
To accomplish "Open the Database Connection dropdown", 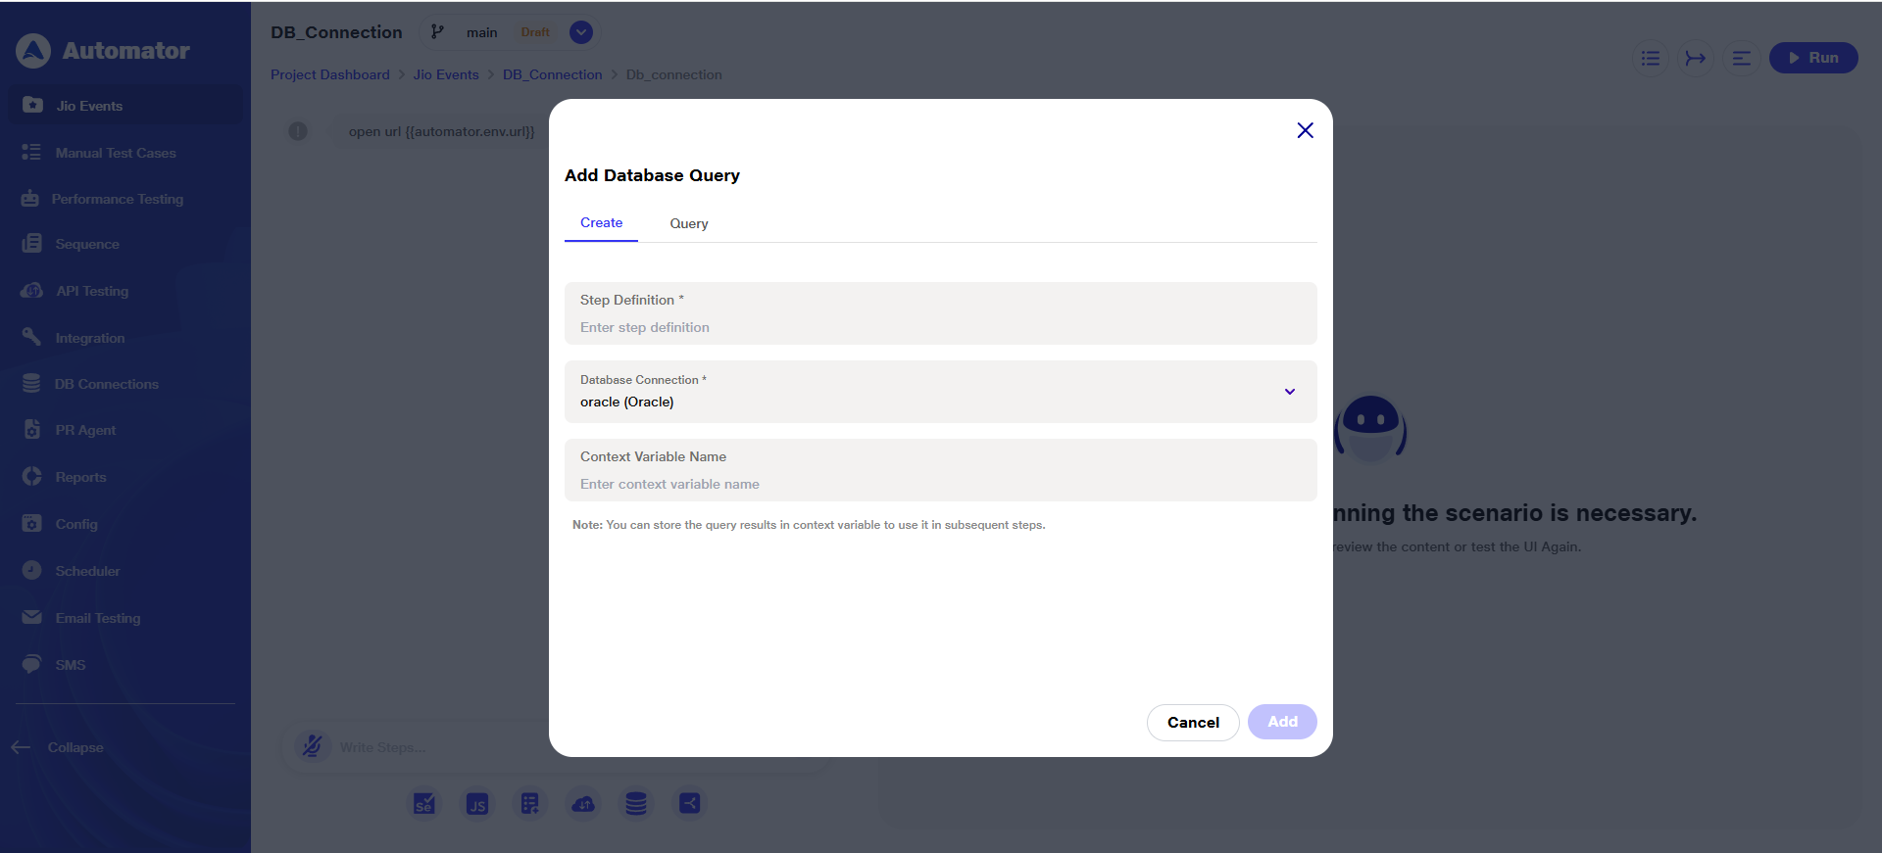I will pos(1289,392).
